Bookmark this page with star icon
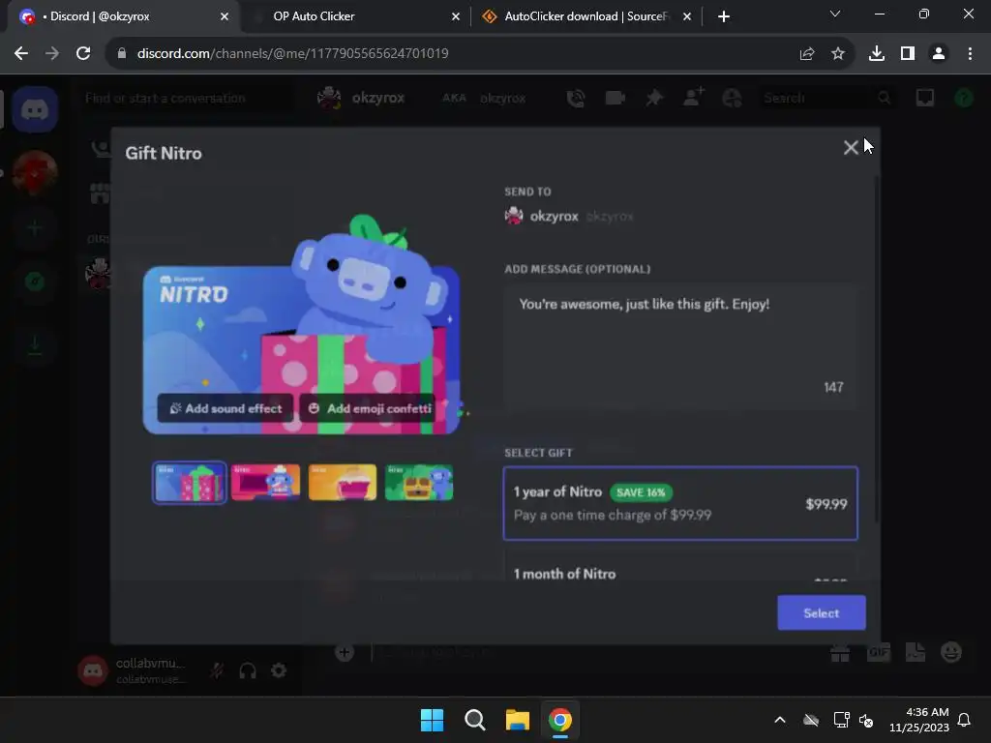This screenshot has width=991, height=743. [838, 54]
